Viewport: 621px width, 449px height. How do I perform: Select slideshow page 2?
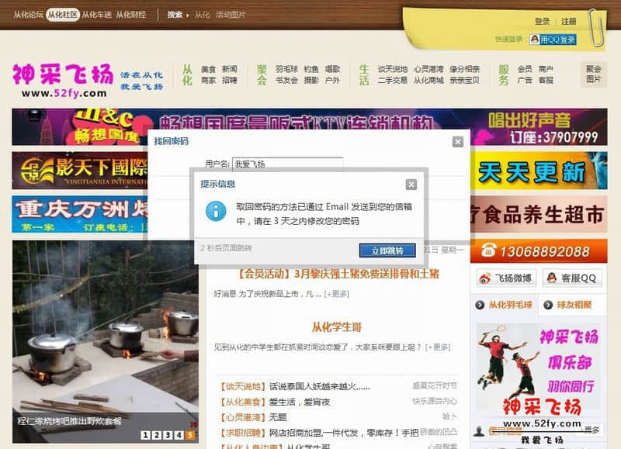pyautogui.click(x=157, y=435)
